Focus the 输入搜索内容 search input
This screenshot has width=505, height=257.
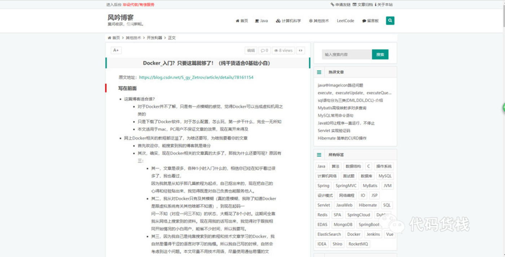click(347, 54)
